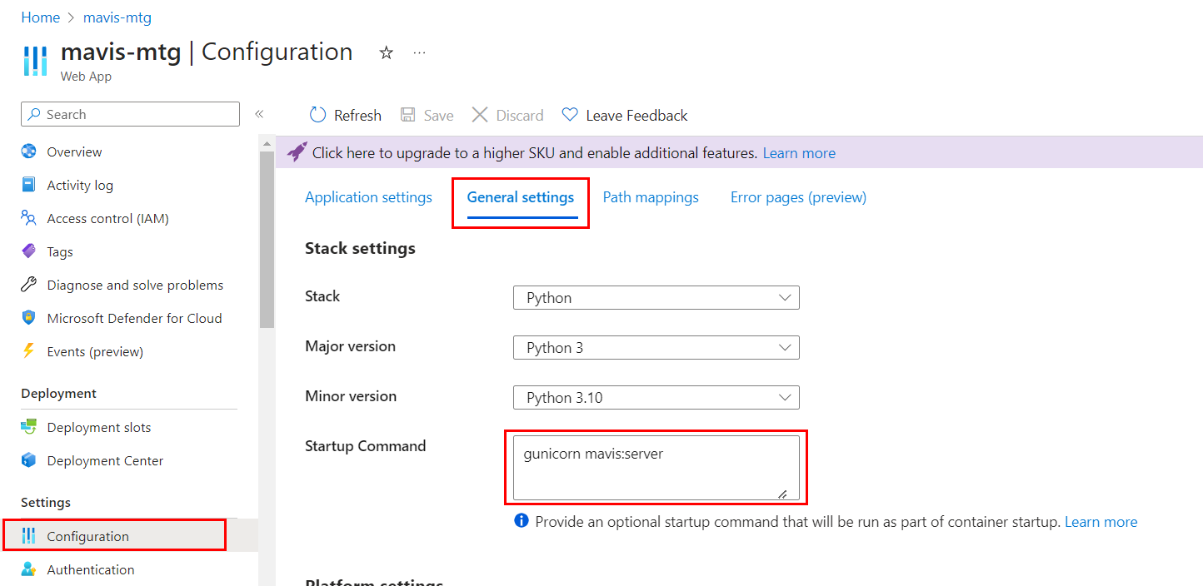The height and width of the screenshot is (586, 1203).
Task: Click the sidebar scrollbar up arrow
Action: [x=267, y=144]
